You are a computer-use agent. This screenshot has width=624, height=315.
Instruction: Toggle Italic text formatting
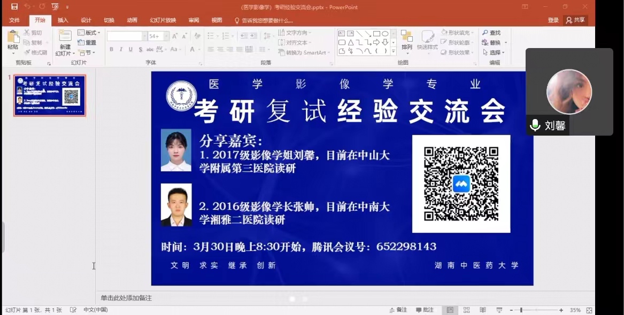tap(121, 50)
